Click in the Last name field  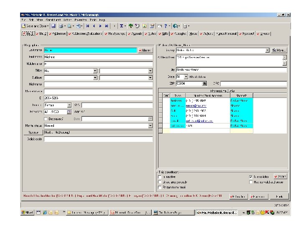pos(90,50)
